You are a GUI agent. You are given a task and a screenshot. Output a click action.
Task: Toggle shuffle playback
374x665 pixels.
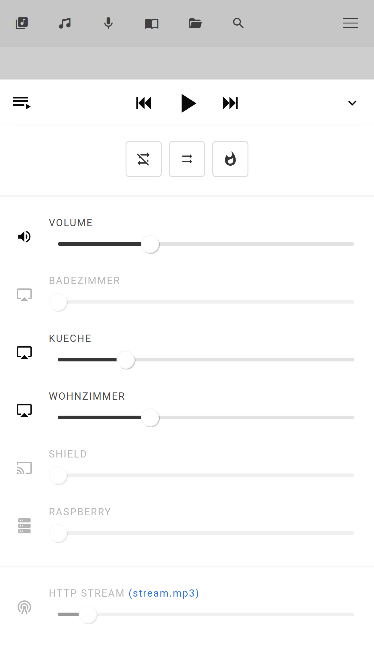pos(144,159)
